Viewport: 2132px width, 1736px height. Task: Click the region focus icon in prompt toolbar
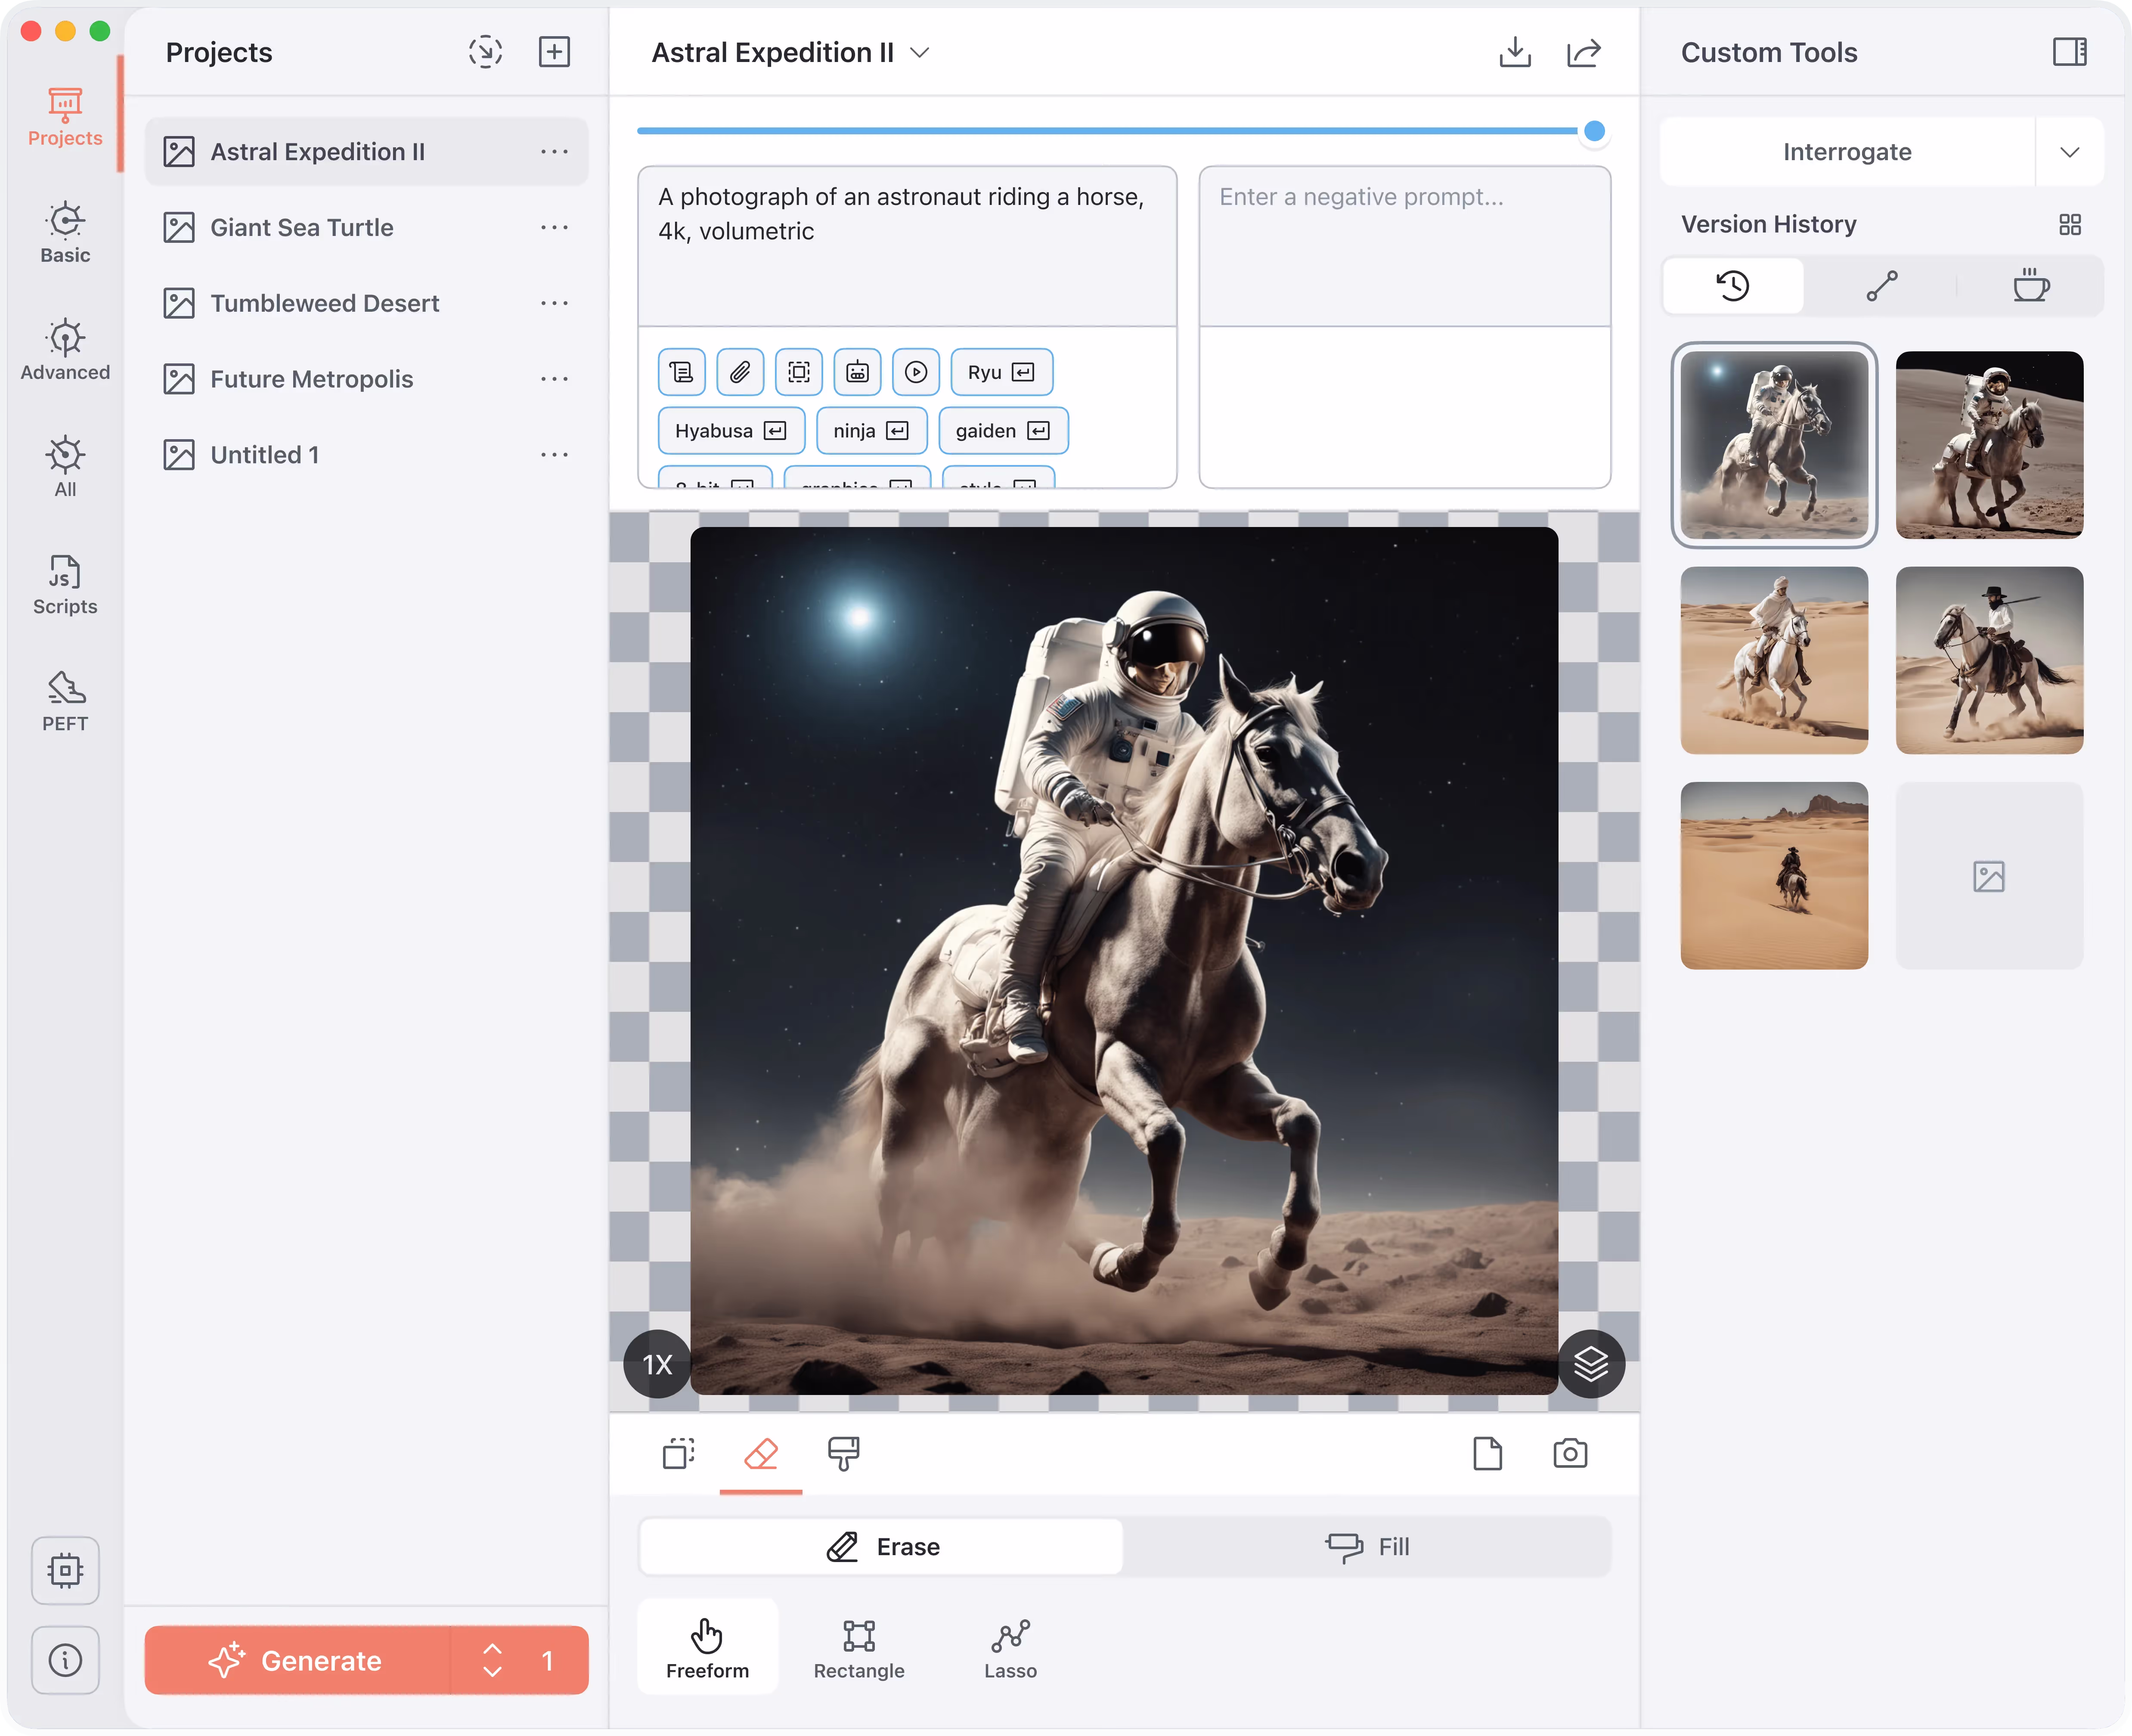click(799, 372)
